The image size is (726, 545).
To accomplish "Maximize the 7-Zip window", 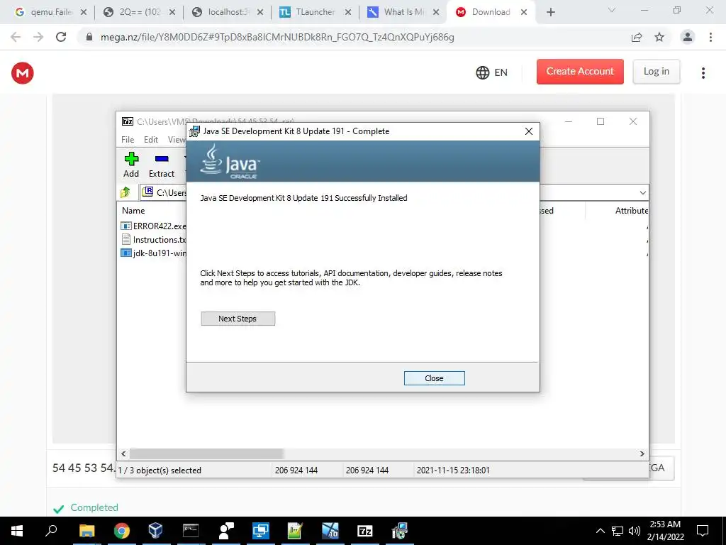I will coord(601,121).
